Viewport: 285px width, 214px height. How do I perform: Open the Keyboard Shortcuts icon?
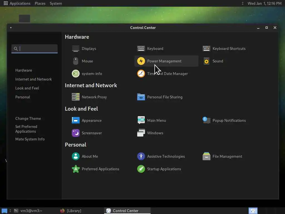(x=206, y=48)
